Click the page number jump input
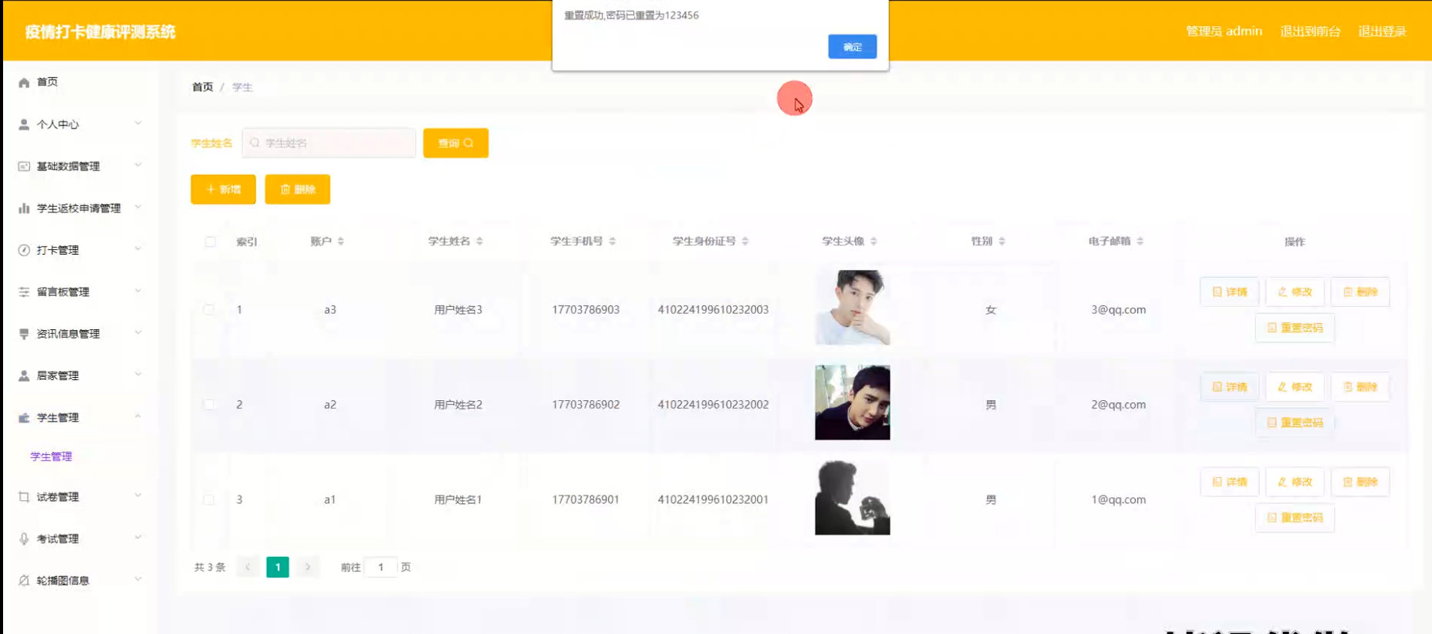Screen dimensions: 1432x634 [x=381, y=567]
